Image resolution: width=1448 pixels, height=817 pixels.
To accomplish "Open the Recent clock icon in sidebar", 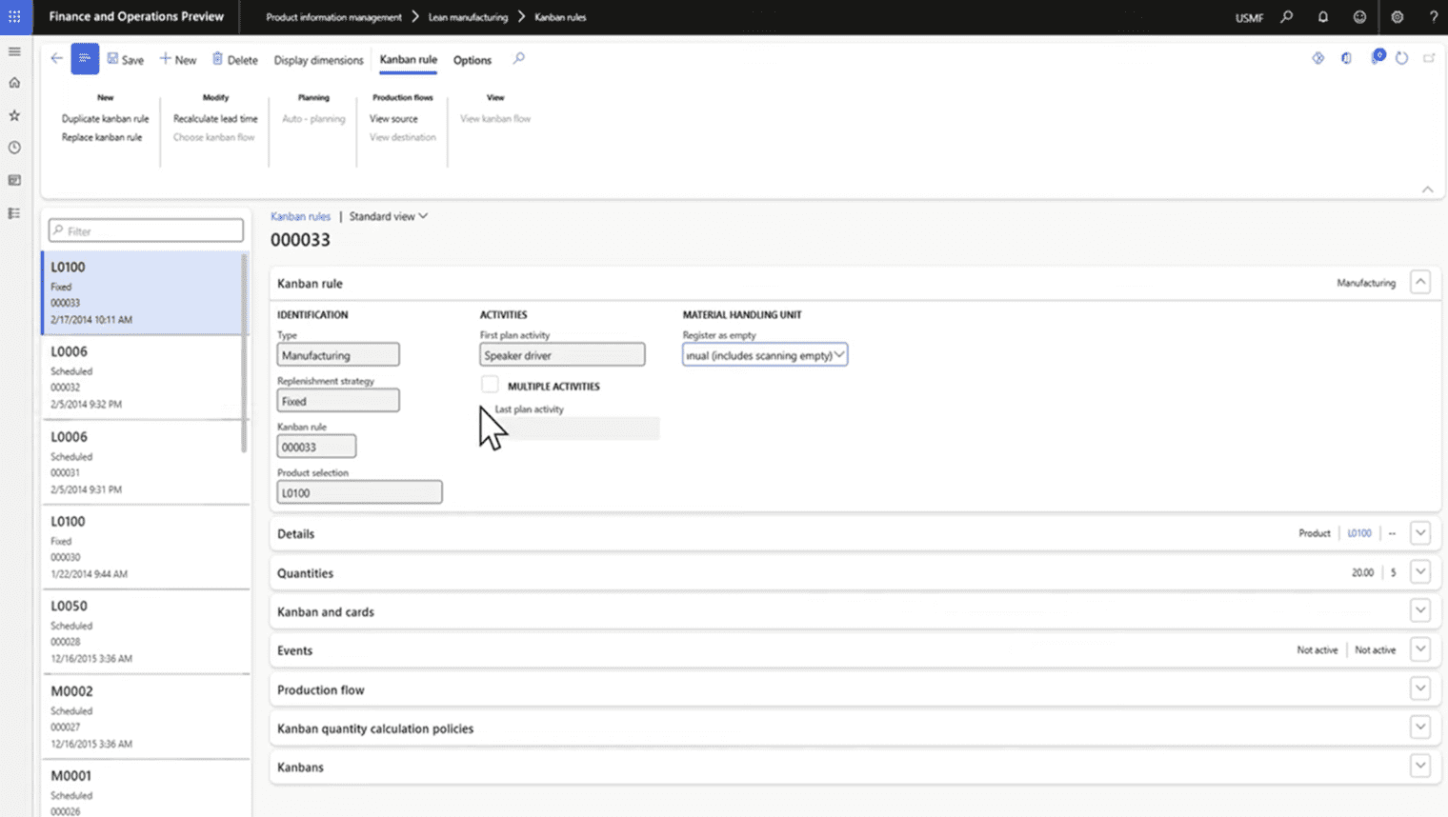I will click(14, 148).
